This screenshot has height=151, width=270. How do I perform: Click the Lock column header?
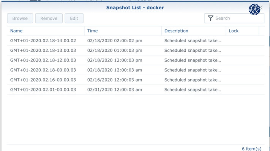242,31
